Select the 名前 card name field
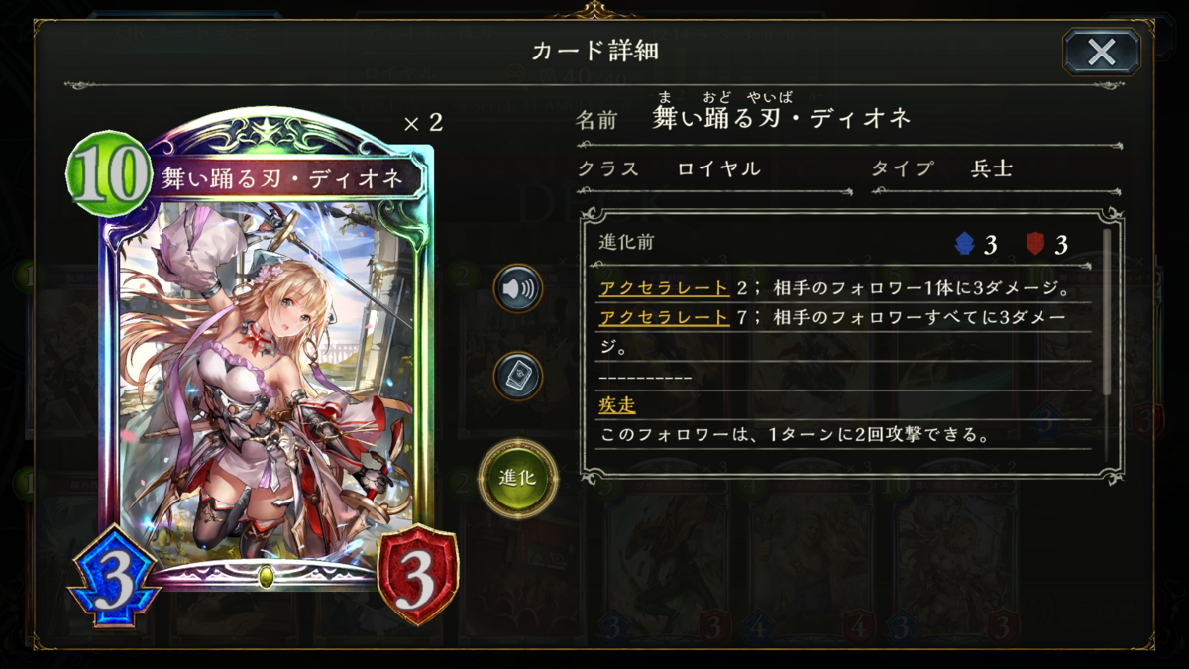This screenshot has height=669, width=1189. coord(849,118)
